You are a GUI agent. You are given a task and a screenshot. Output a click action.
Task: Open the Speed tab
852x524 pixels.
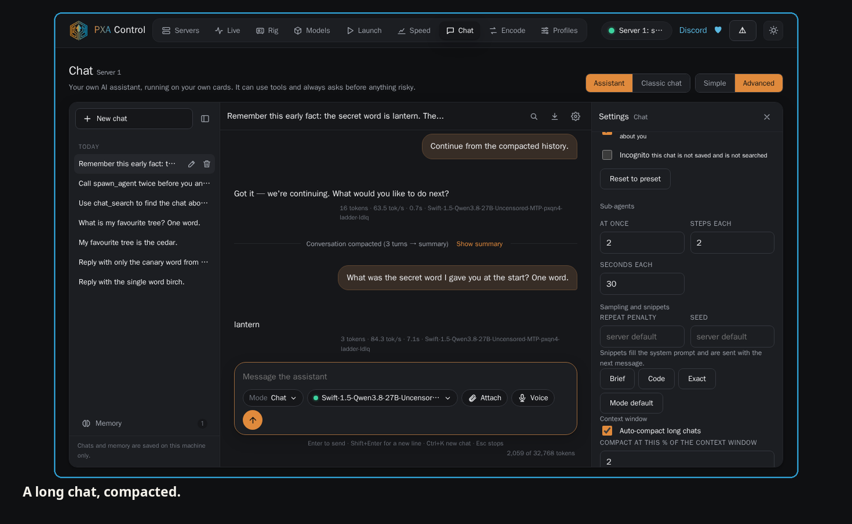click(414, 30)
